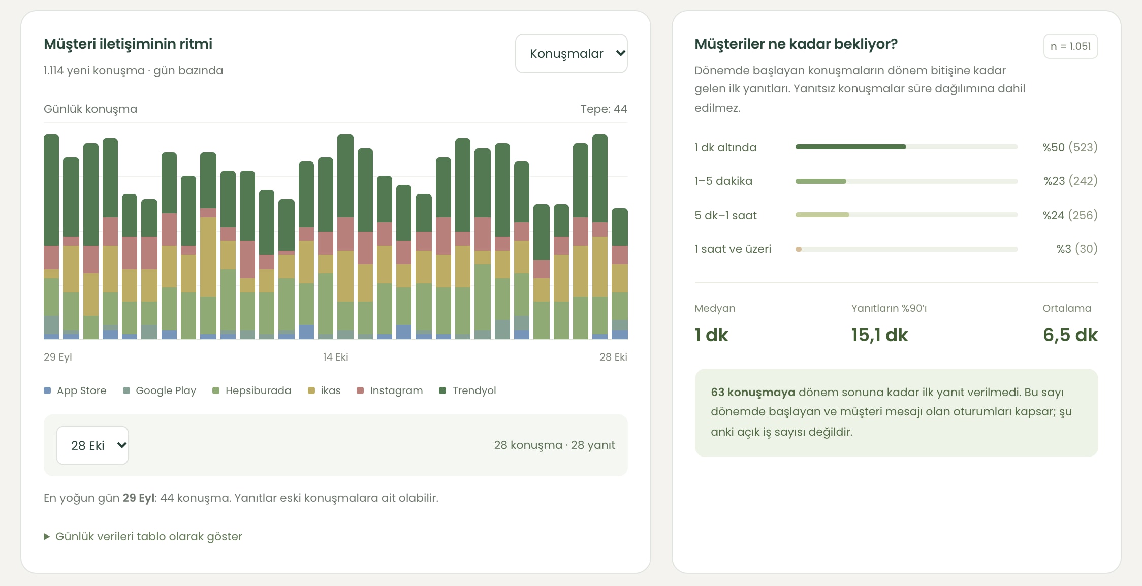Click the Hepsiburada legend dot
The width and height of the screenshot is (1142, 586).
(216, 390)
